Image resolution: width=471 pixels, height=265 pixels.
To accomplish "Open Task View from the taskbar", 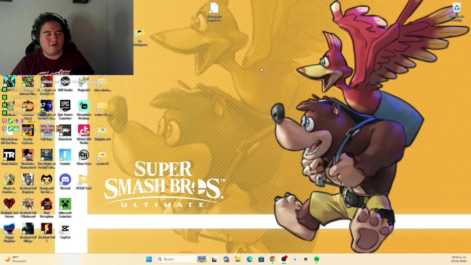I will click(214, 259).
